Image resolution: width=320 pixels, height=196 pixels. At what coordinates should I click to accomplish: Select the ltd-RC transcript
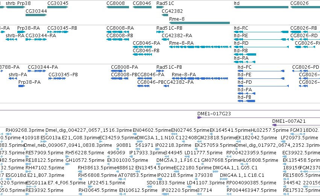pyautogui.click(x=261, y=32)
